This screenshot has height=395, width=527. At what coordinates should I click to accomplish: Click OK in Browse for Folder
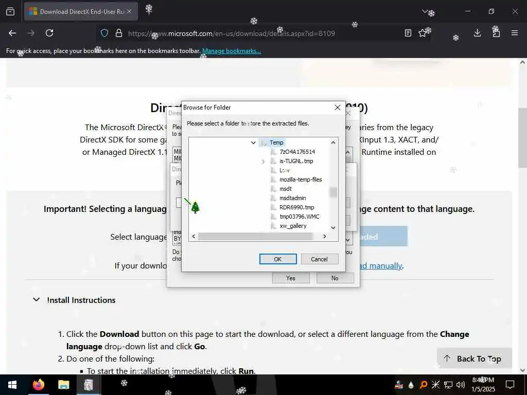tap(277, 259)
